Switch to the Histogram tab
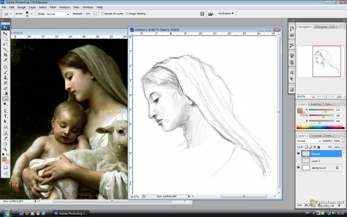This screenshot has height=217, width=347. (321, 27)
